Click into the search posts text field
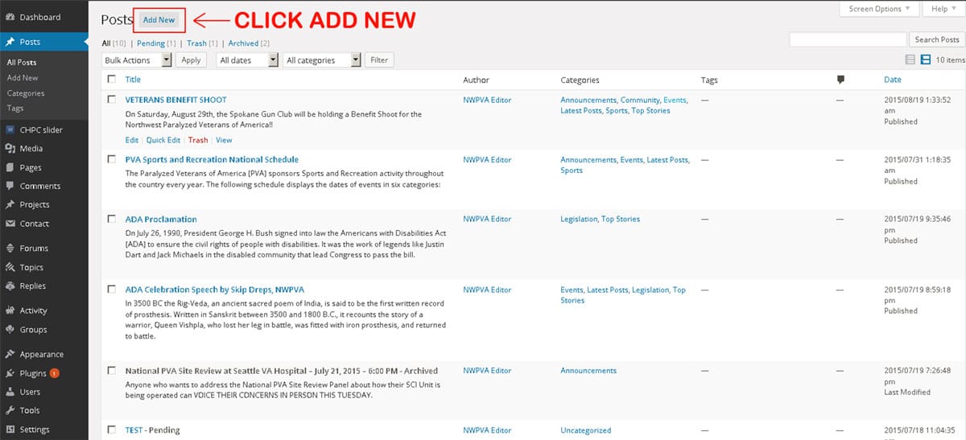This screenshot has height=440, width=966. tap(848, 39)
